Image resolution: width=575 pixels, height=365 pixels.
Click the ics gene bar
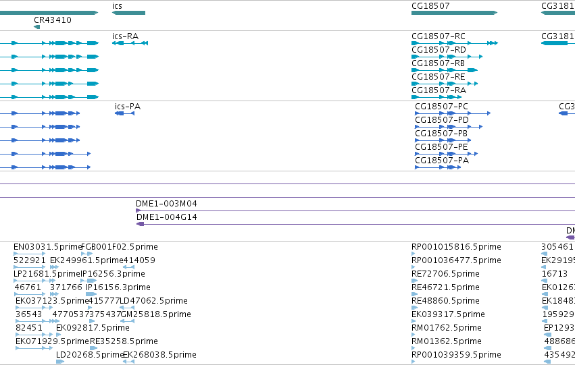click(128, 13)
